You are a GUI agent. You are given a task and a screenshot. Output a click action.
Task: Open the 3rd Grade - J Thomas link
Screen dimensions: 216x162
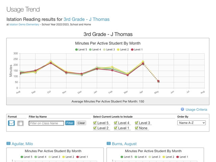click(86, 19)
